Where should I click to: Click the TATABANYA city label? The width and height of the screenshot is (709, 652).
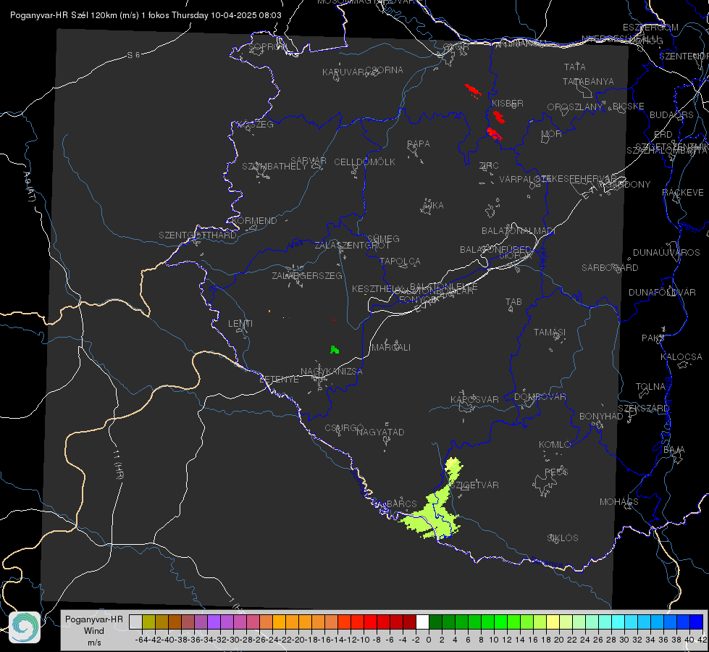(x=588, y=81)
